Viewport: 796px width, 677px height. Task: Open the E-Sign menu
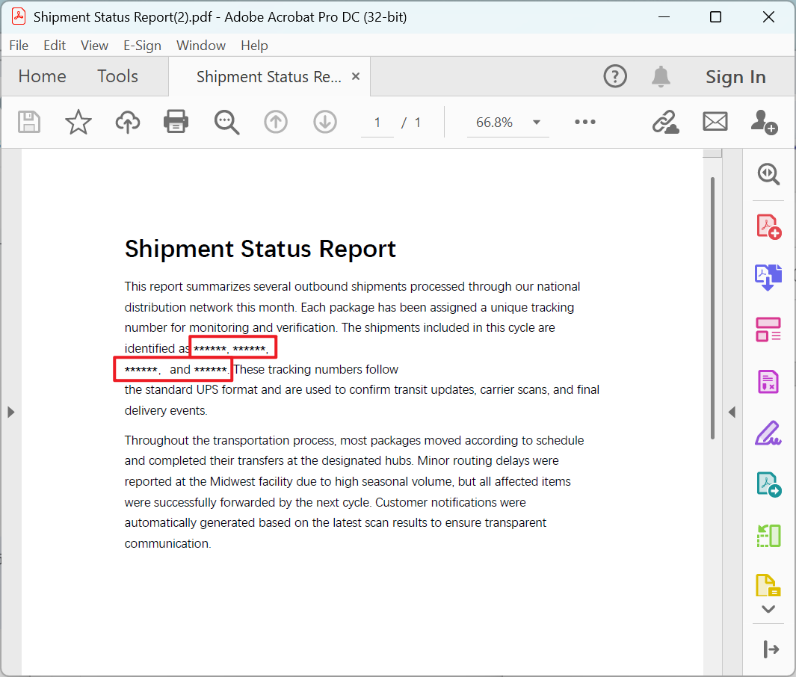(x=142, y=46)
